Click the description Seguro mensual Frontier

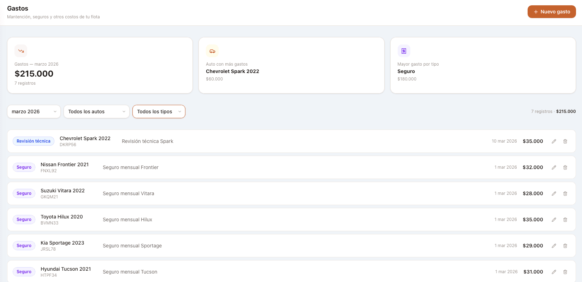[131, 167]
